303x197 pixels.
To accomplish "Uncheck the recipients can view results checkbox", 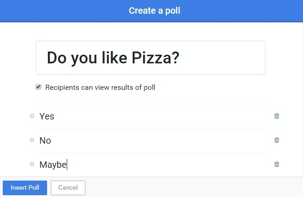I will 38,87.
